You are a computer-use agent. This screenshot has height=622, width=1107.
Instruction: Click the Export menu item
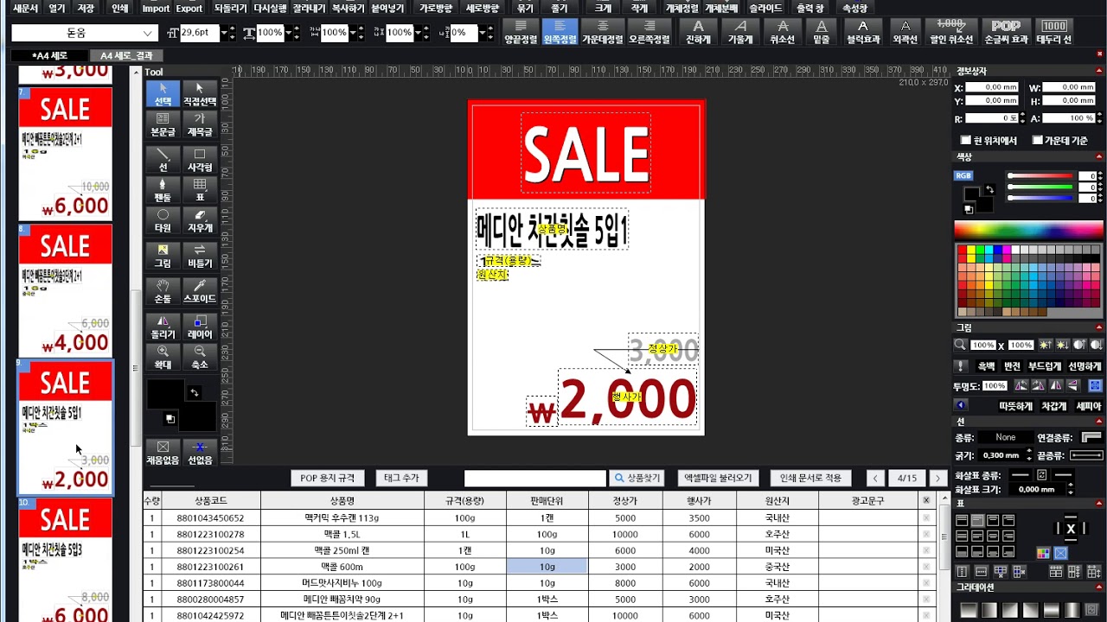(x=189, y=8)
